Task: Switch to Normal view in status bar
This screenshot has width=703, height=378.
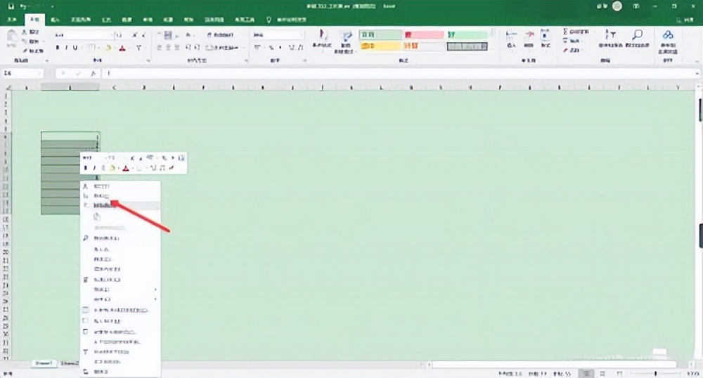Action: click(x=586, y=373)
